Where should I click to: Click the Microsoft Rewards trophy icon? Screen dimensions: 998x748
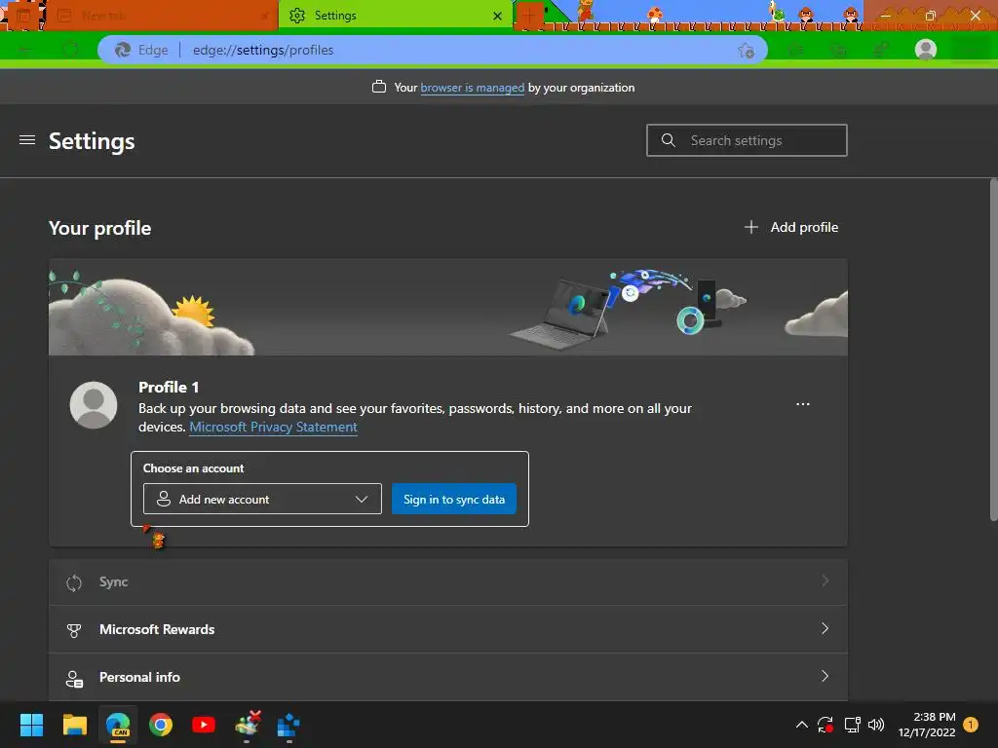[x=74, y=630]
